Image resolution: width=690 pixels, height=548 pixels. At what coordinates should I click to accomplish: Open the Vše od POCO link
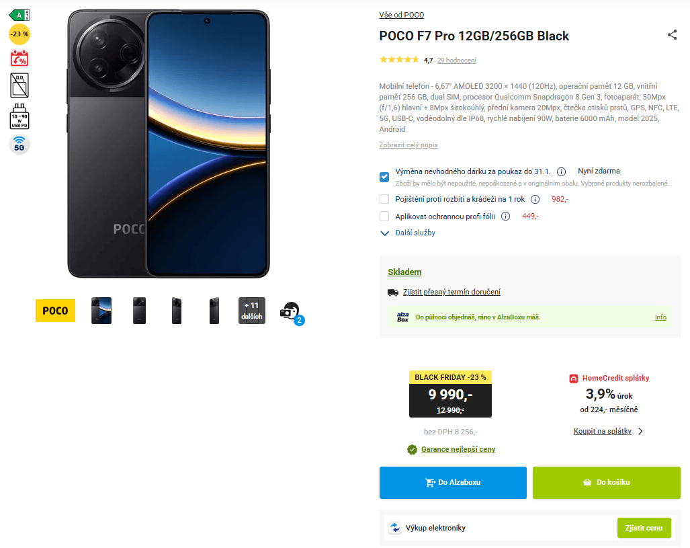click(401, 14)
